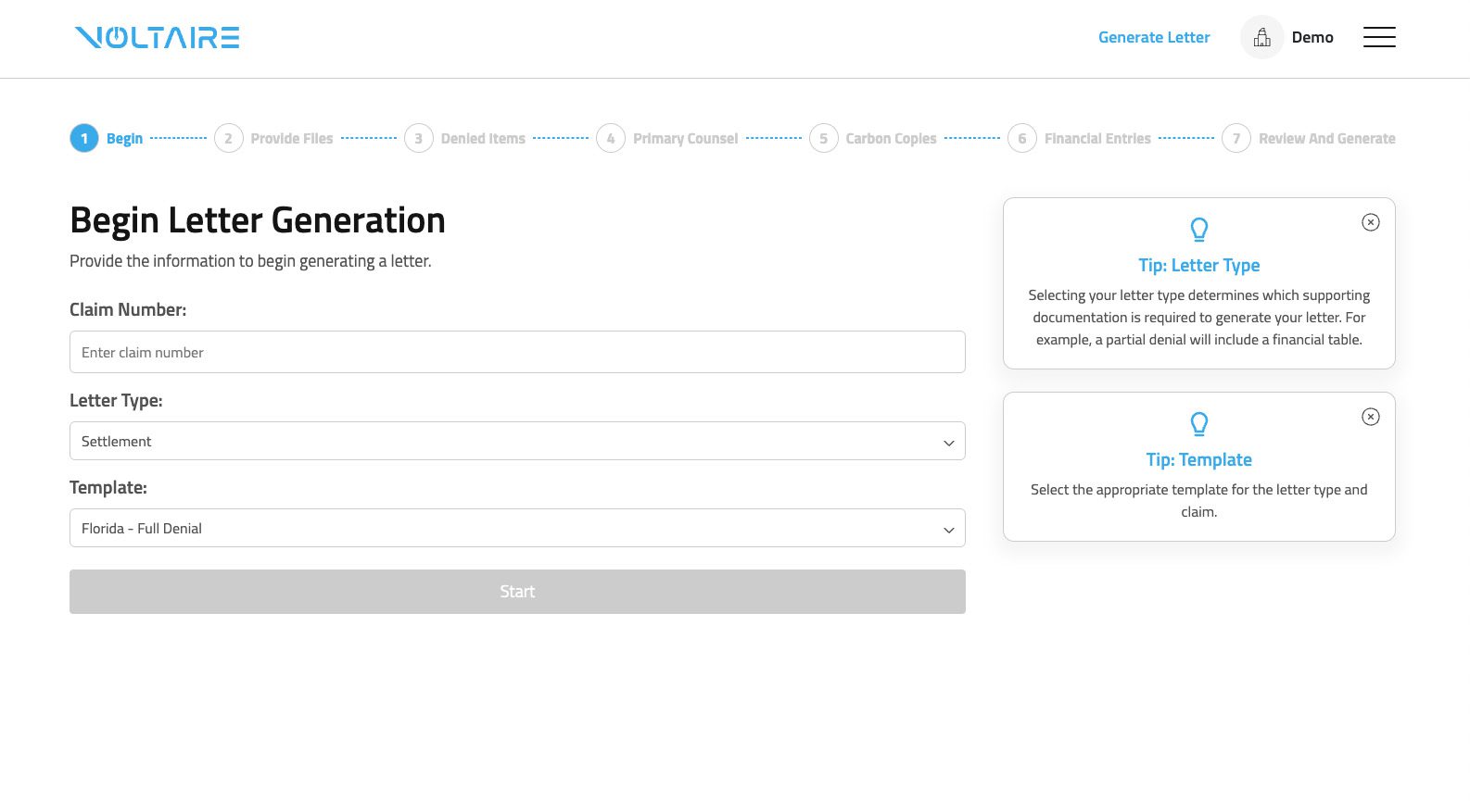The height and width of the screenshot is (801, 1470).
Task: Close the Template tip card
Action: (x=1370, y=417)
